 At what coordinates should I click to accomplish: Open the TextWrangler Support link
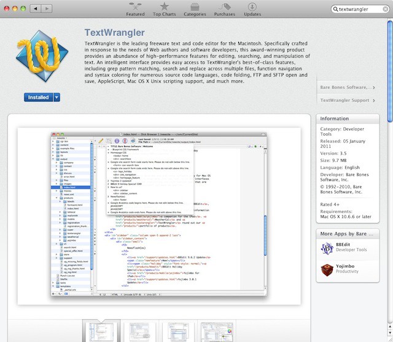347,99
